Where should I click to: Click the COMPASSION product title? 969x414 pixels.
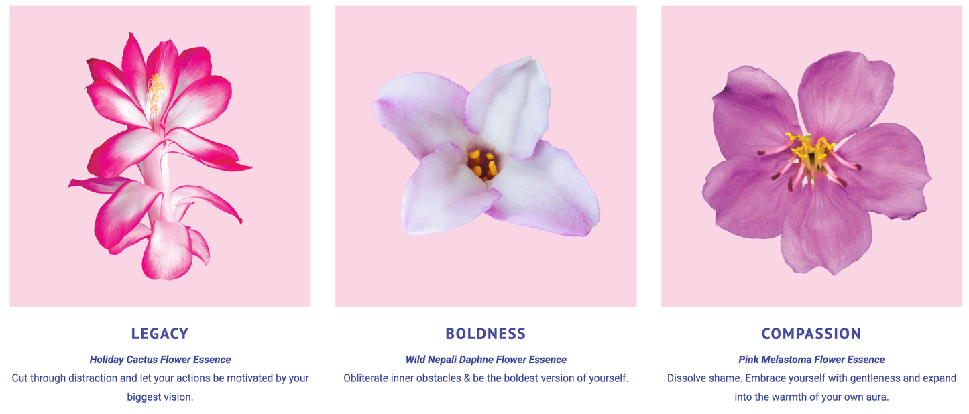811,334
